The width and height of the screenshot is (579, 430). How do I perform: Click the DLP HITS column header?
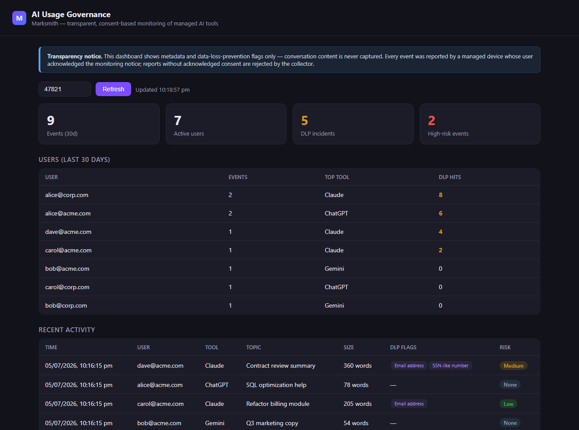pos(450,177)
